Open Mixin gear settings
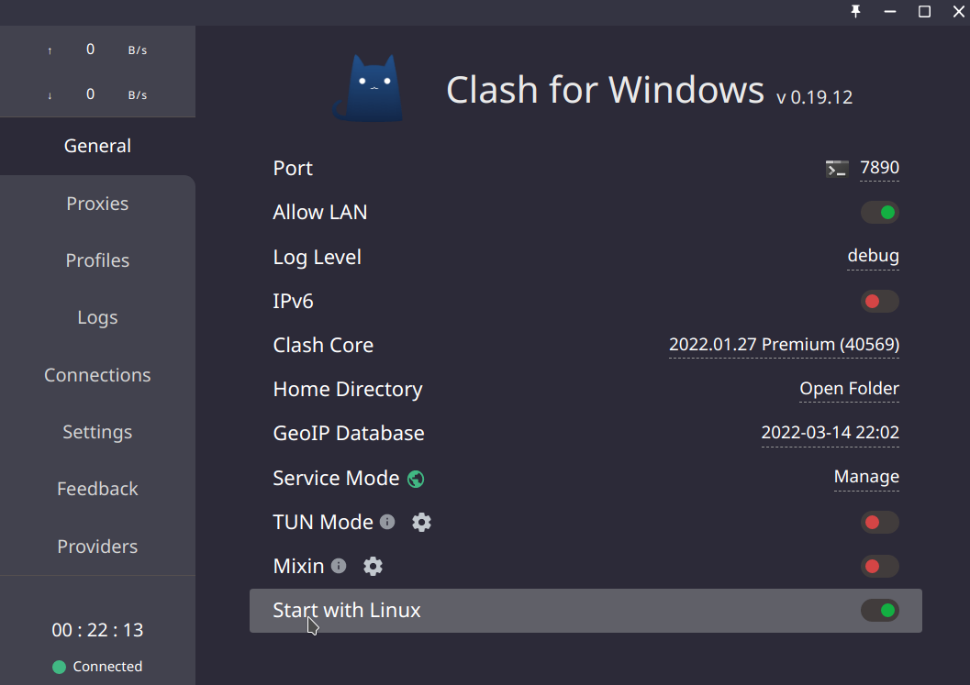The width and height of the screenshot is (970, 685). click(373, 567)
